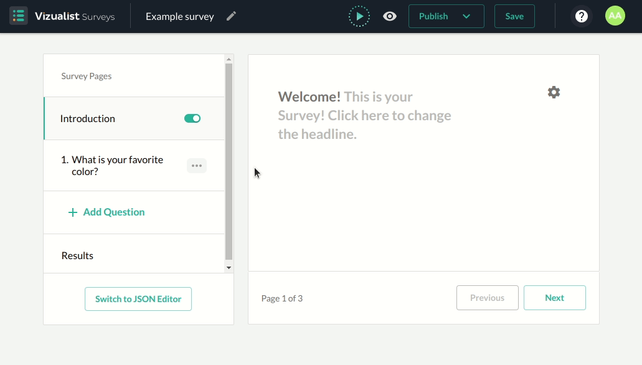Open the Results page in sidebar

coord(77,255)
